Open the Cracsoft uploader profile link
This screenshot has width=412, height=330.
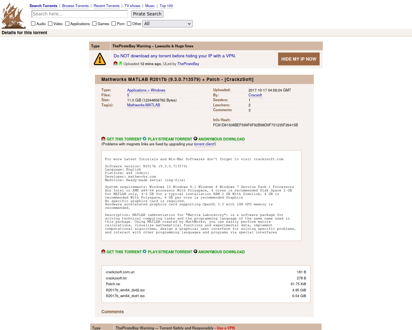[255, 95]
